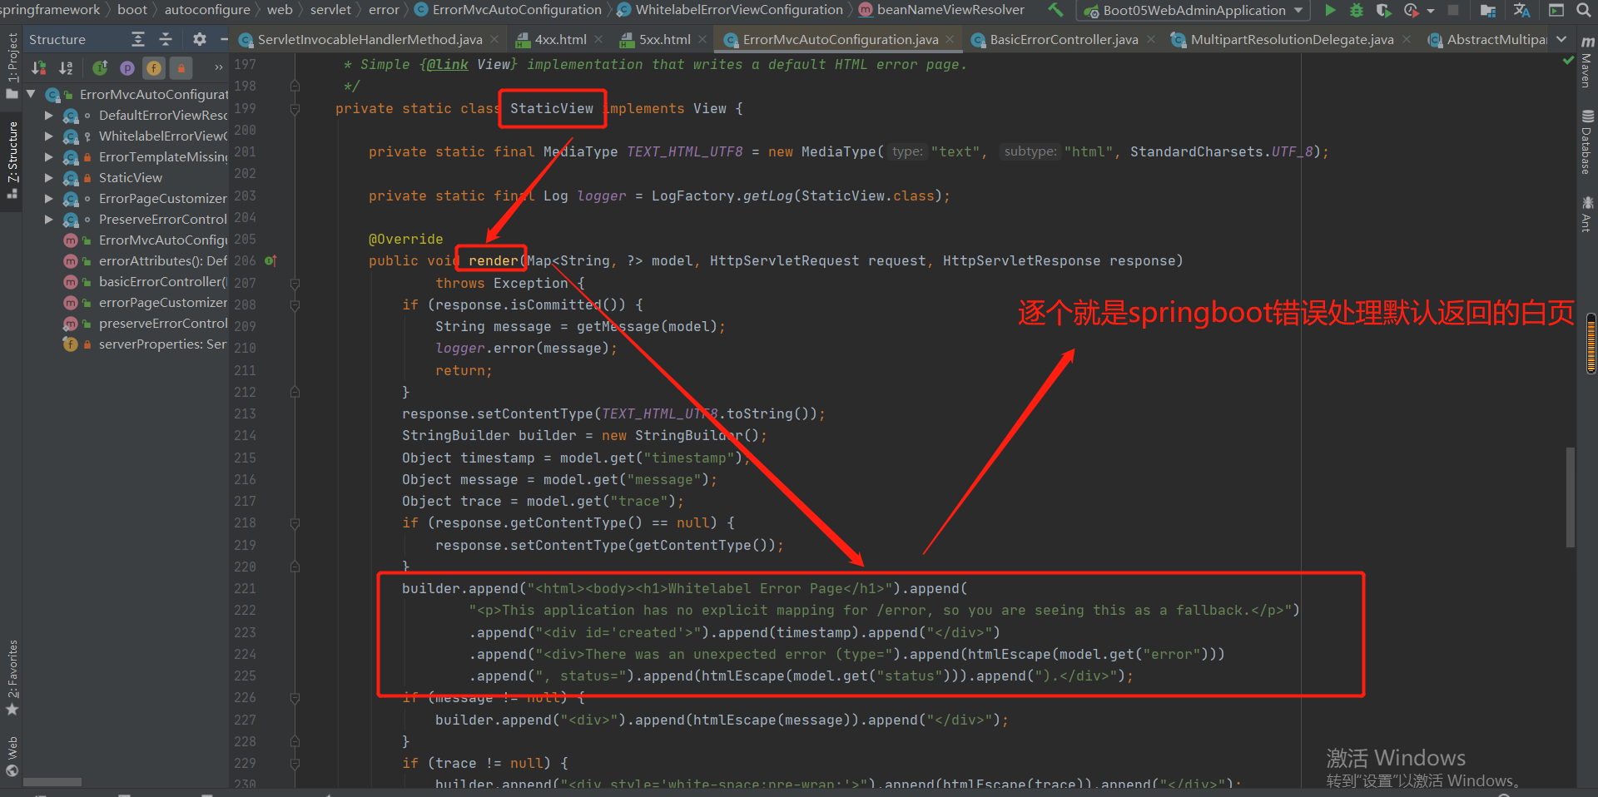Open Search Everywhere magnifier icon
The image size is (1598, 797).
pyautogui.click(x=1584, y=10)
